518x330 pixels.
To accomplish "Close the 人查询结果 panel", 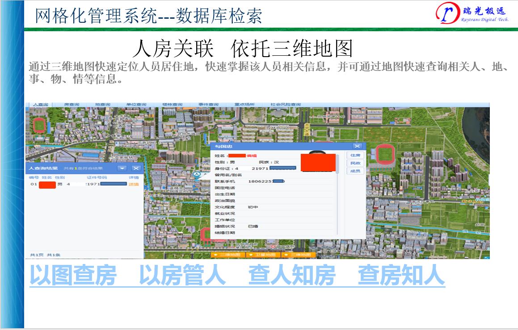I will [x=136, y=168].
